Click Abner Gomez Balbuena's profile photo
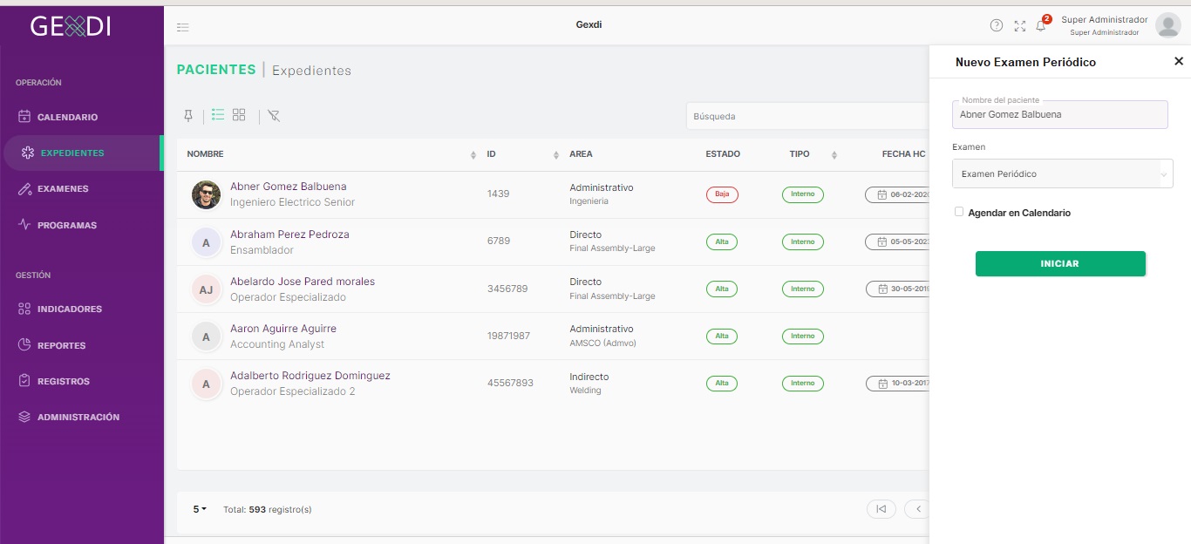The width and height of the screenshot is (1191, 544). (207, 194)
